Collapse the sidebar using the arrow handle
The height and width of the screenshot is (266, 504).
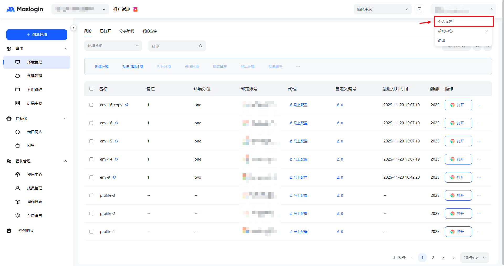pyautogui.click(x=73, y=28)
